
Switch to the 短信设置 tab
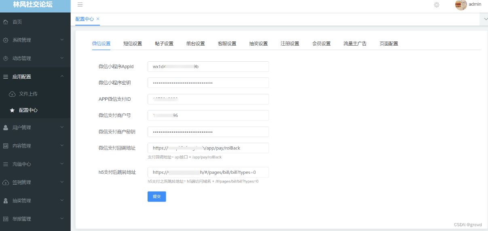[133, 44]
